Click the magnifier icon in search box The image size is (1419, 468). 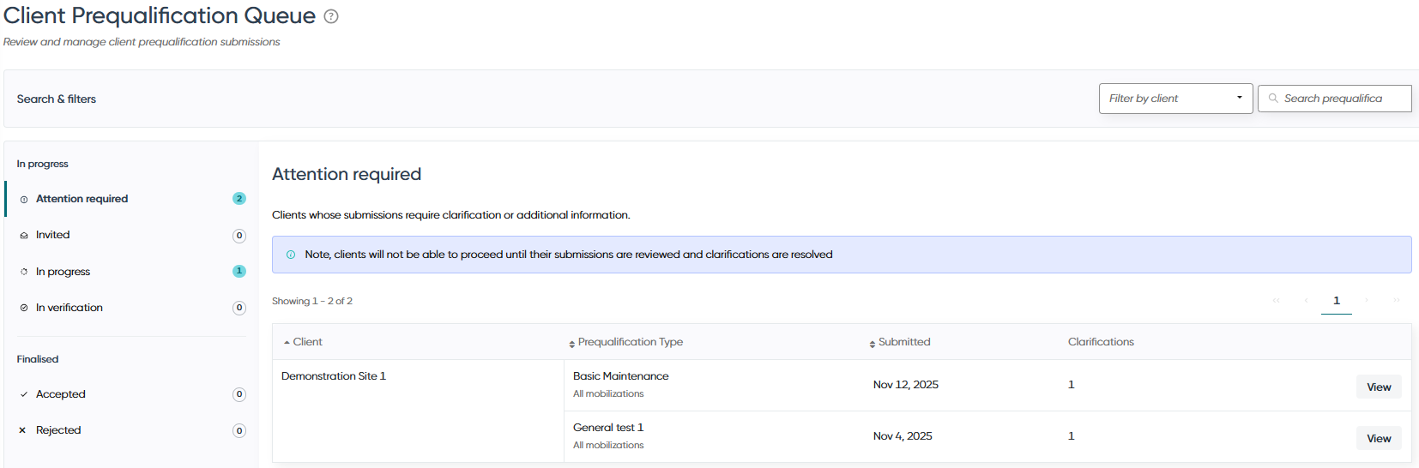[x=1273, y=99]
